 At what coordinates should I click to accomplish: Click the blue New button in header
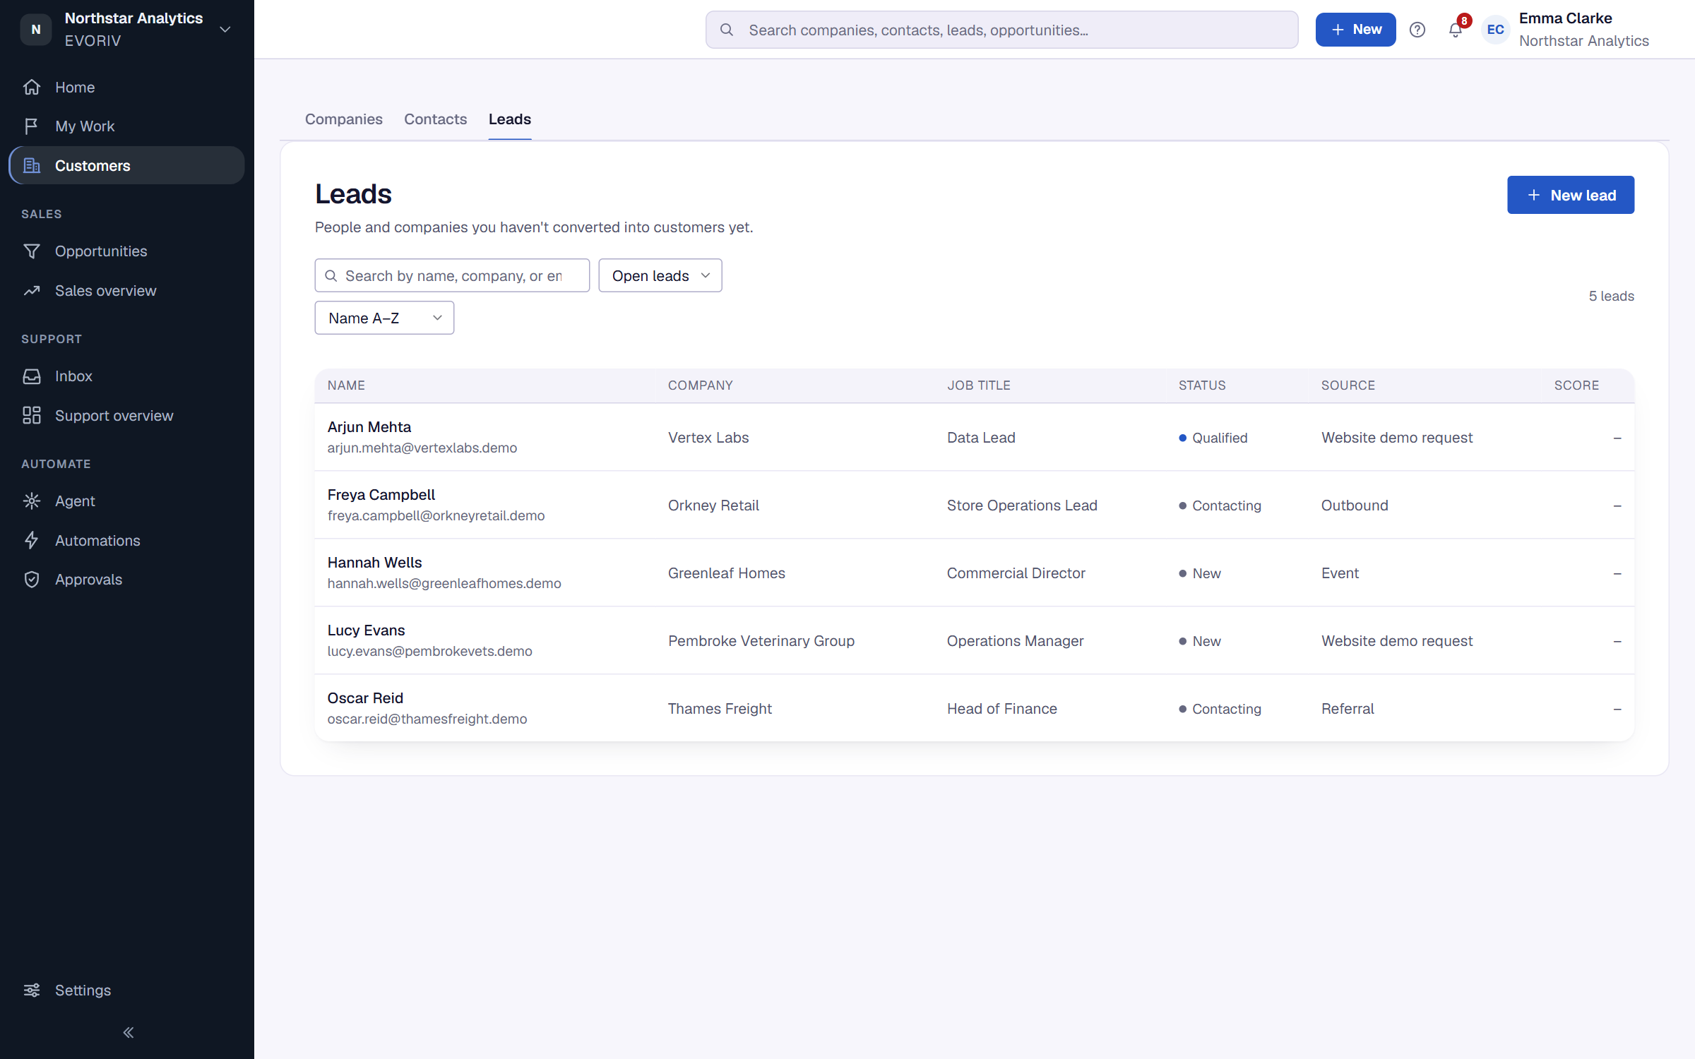[x=1355, y=30]
